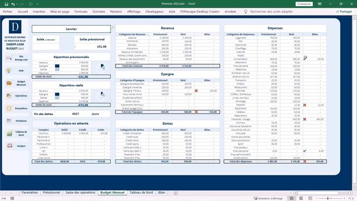Select the Dépenses section header
The width and height of the screenshot is (357, 201).
275,28
